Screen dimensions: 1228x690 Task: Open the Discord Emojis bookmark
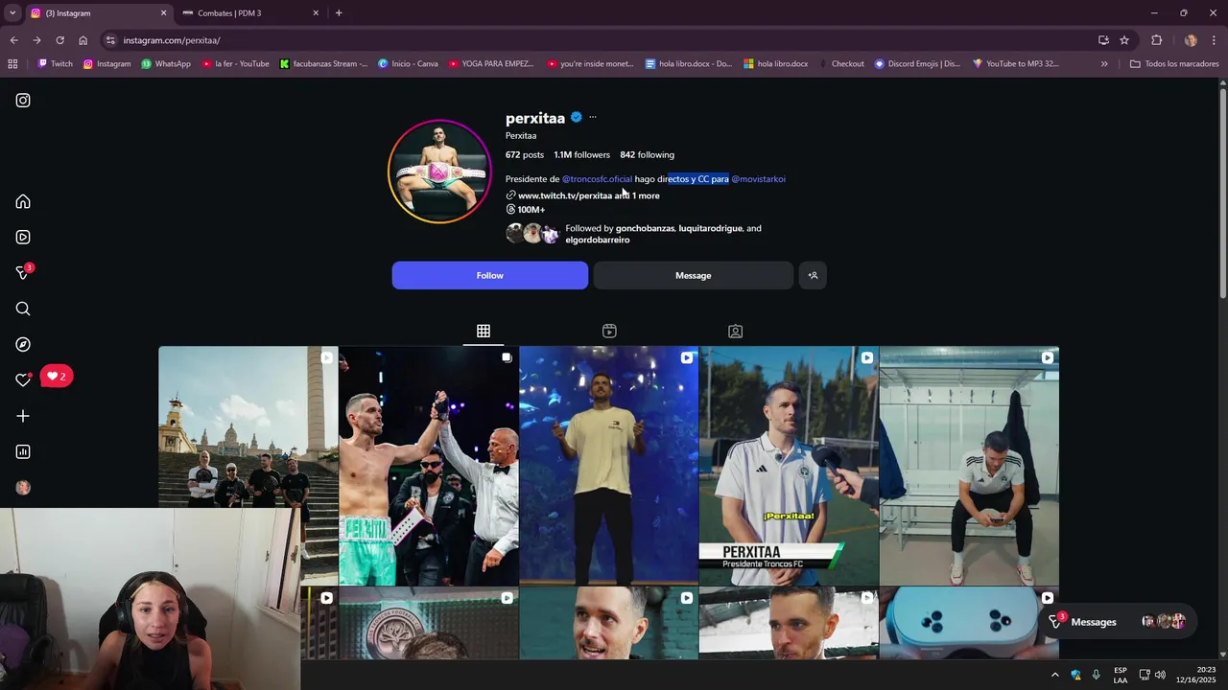tap(916, 64)
